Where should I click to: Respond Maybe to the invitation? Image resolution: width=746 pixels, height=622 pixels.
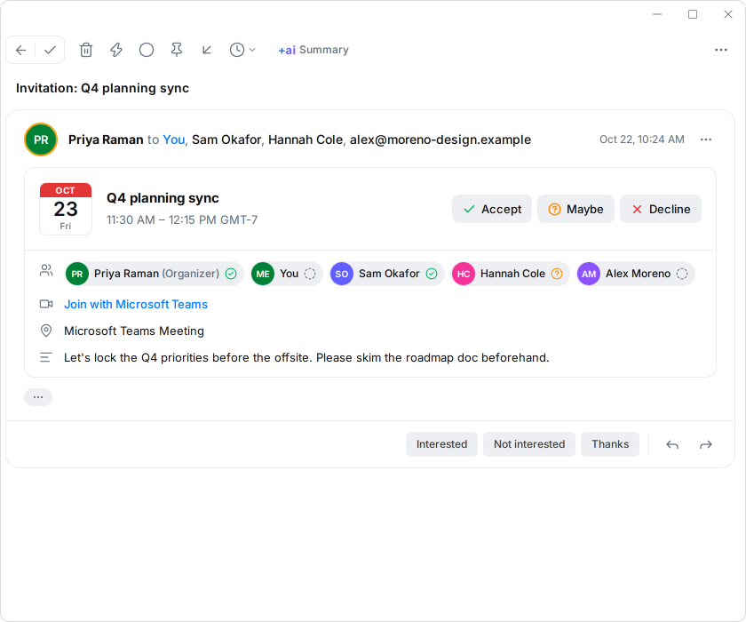click(x=575, y=209)
